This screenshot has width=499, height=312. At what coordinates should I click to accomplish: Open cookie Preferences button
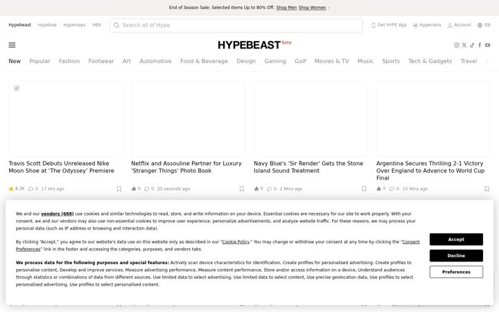(x=456, y=272)
